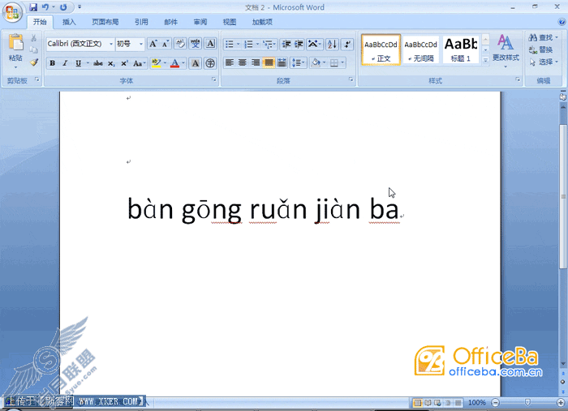
Task: Show or hide paragraph marks
Action: click(x=347, y=44)
